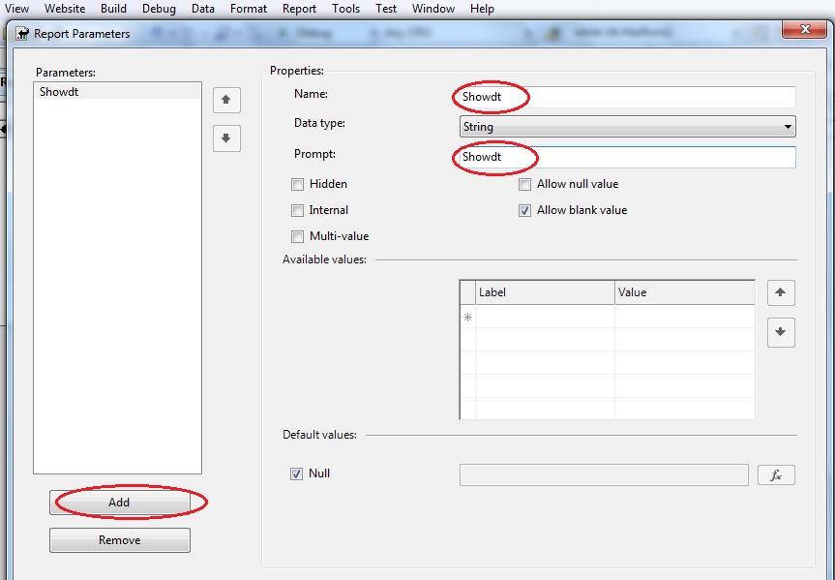Image resolution: width=835 pixels, height=580 pixels.
Task: Open the Data type dropdown
Action: click(x=626, y=126)
